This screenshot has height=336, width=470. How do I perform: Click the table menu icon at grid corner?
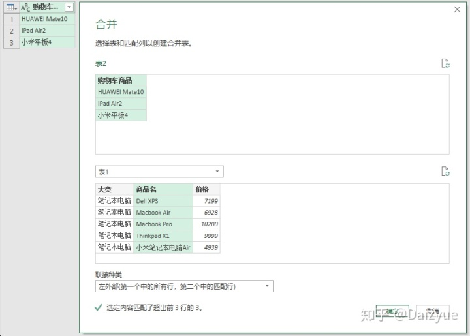coord(11,7)
